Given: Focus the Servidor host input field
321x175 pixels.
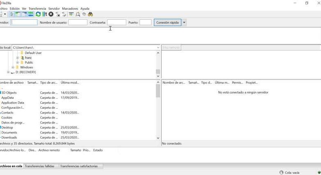Looking at the screenshot, I should click(24, 22).
